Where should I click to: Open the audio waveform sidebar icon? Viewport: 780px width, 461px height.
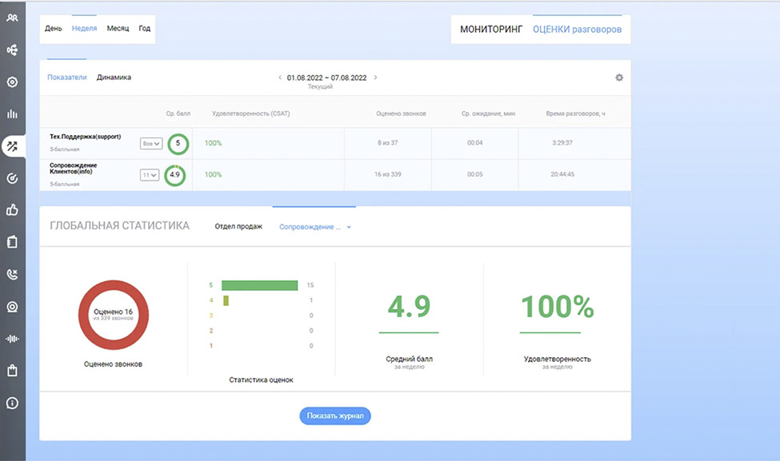pyautogui.click(x=12, y=338)
